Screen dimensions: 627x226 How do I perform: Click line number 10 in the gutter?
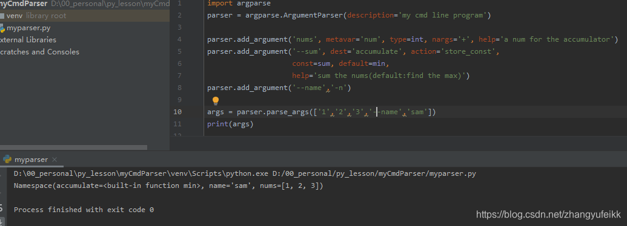[x=177, y=112]
